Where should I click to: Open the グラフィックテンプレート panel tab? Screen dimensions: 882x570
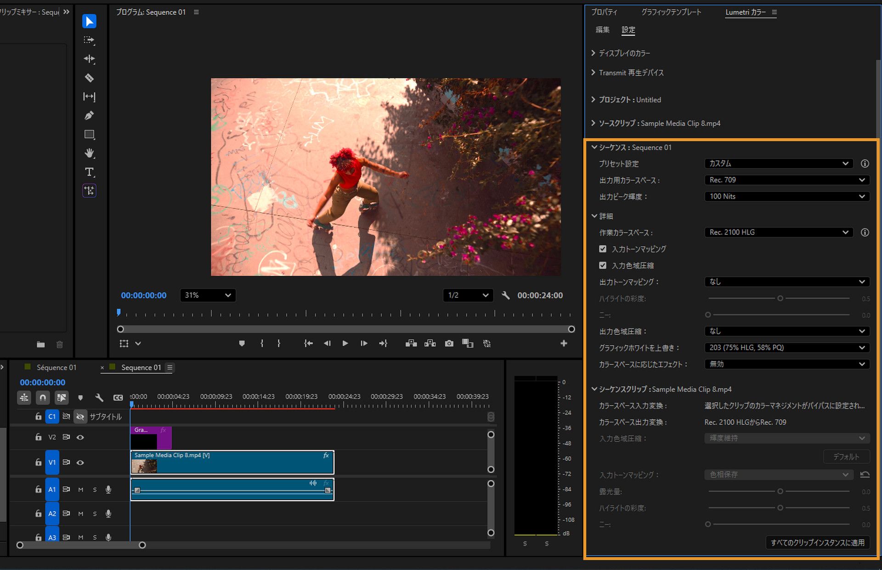coord(671,12)
